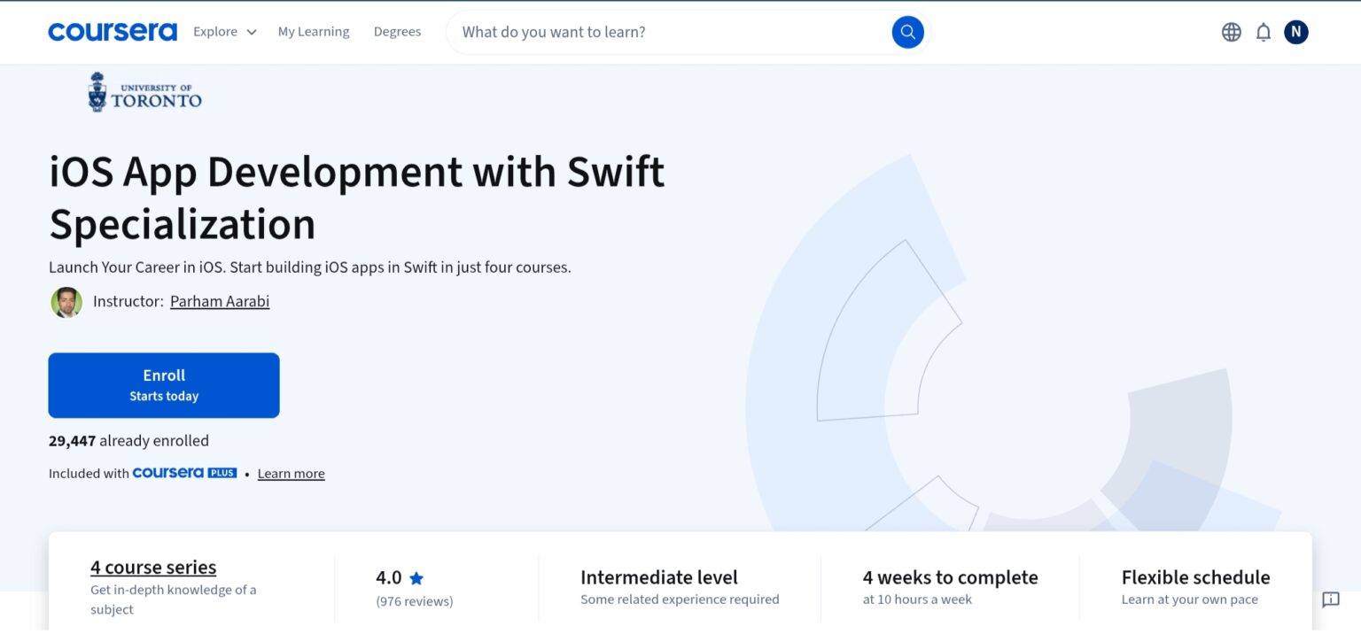Screen dimensions: 1361x642
Task: Select My Learning in the navigation
Action: coord(314,31)
